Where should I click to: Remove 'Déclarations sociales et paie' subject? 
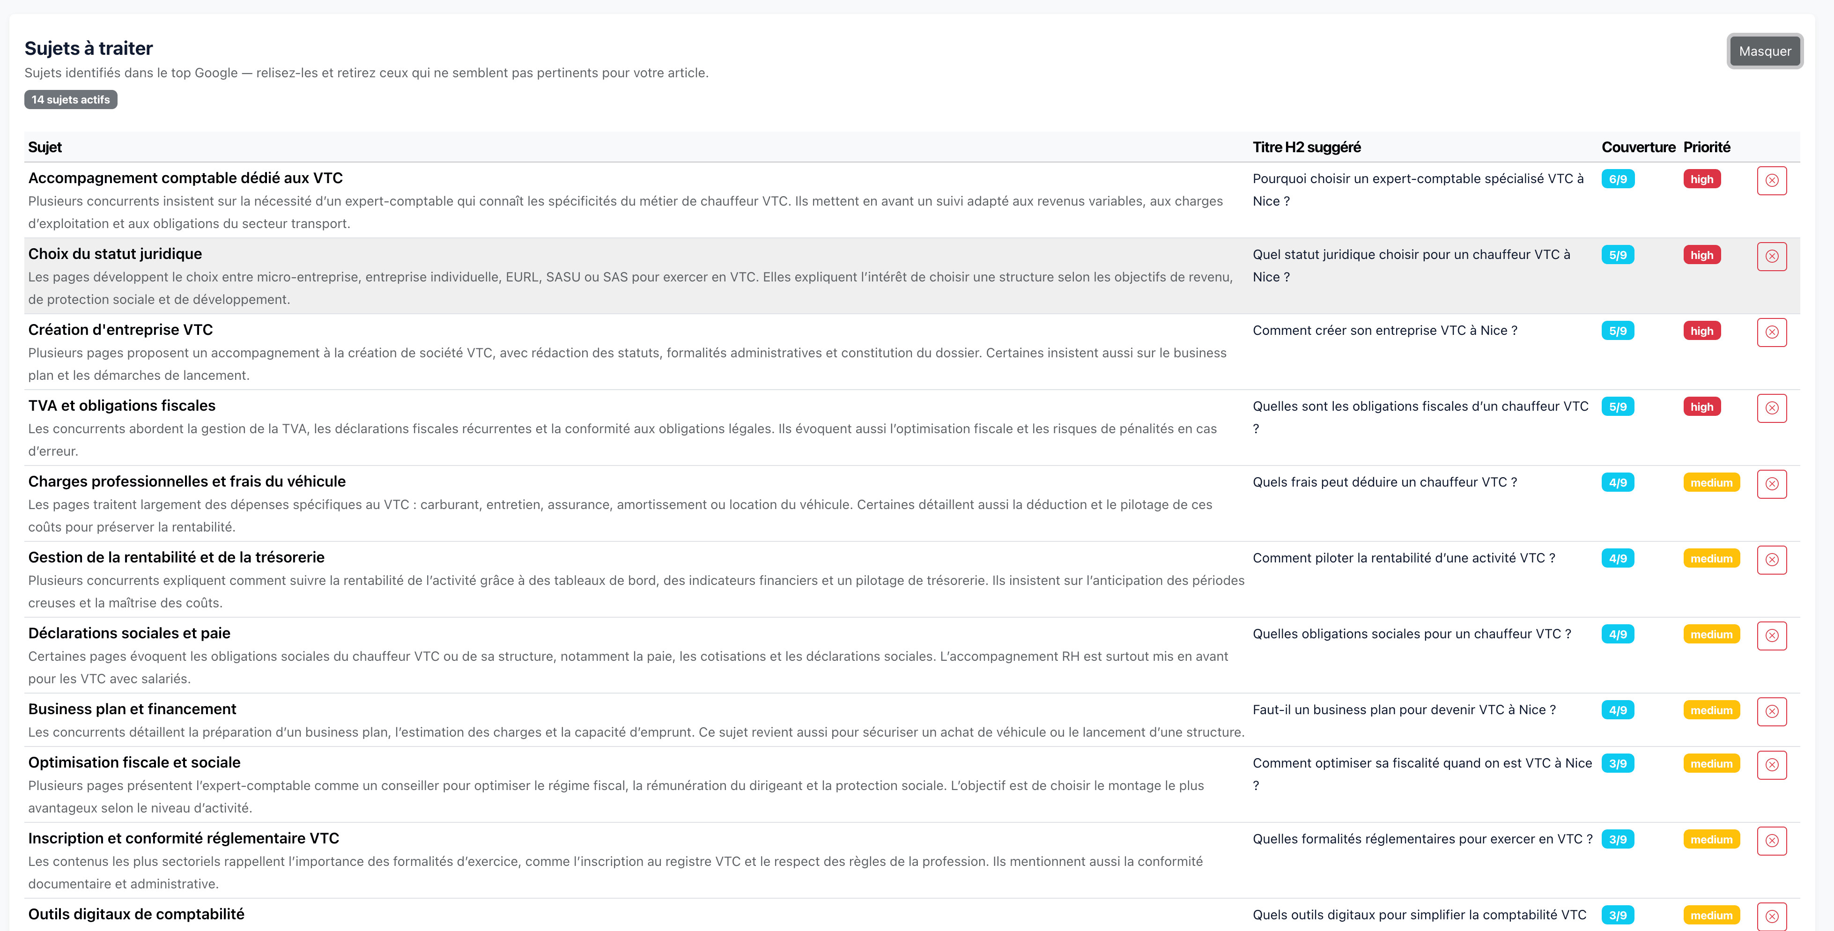pyautogui.click(x=1771, y=635)
